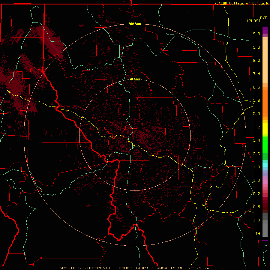The width and height of the screenshot is (270, 270).
Task: Pick the cyan segment of color bar
Action: (265, 165)
